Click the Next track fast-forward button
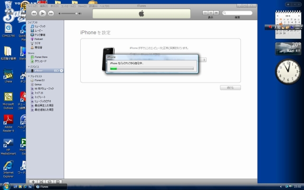 tap(51, 13)
